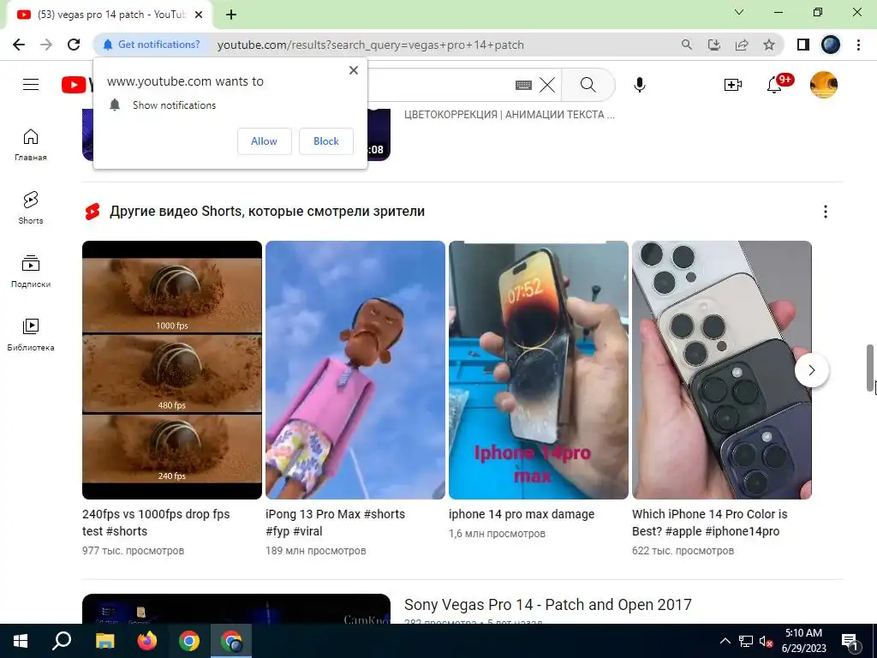Select the vegas pro 14 patch tab
This screenshot has height=658, width=877.
coord(109,15)
